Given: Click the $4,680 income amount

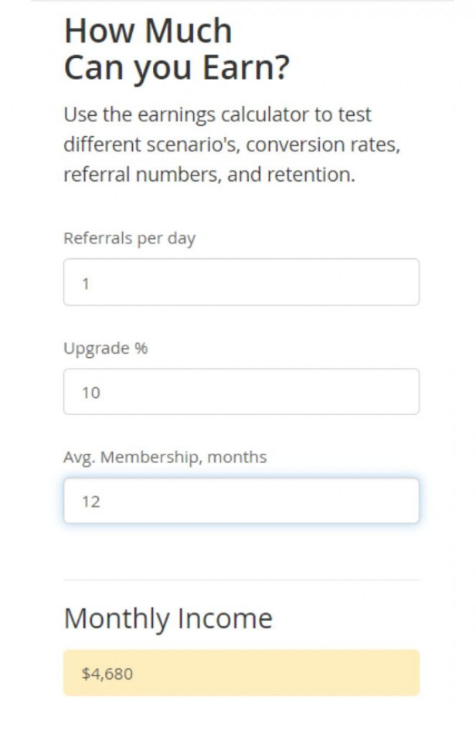Looking at the screenshot, I should point(107,674).
